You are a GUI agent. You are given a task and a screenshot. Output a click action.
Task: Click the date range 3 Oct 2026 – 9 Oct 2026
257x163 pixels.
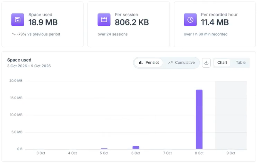[x=29, y=66]
